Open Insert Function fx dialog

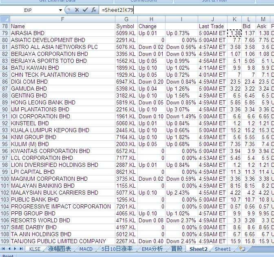pos(94,10)
